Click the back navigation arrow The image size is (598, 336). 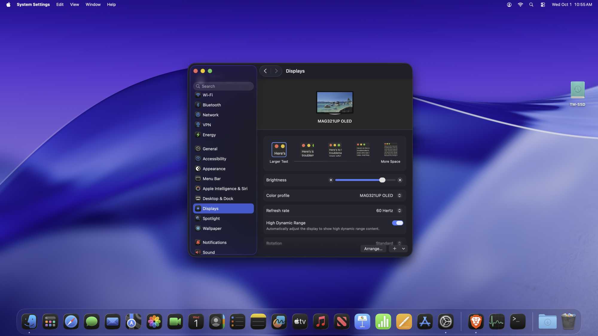pos(265,71)
